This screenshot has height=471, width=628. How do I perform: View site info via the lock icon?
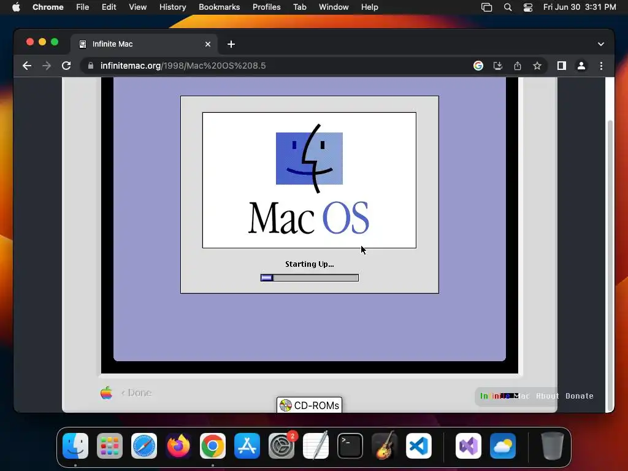[x=91, y=66]
